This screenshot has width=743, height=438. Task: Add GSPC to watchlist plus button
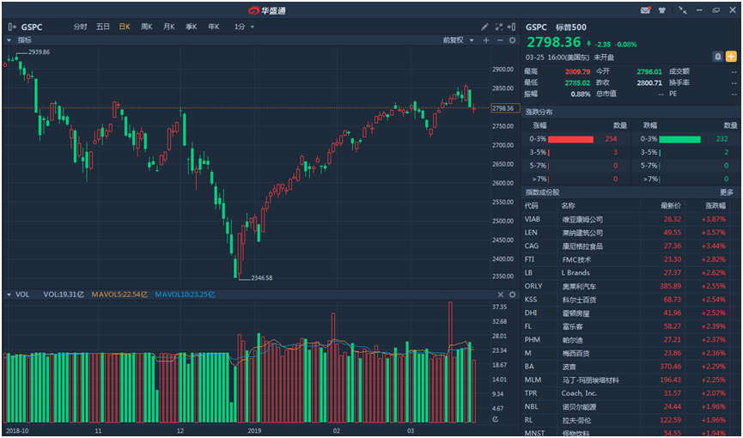pos(732,57)
